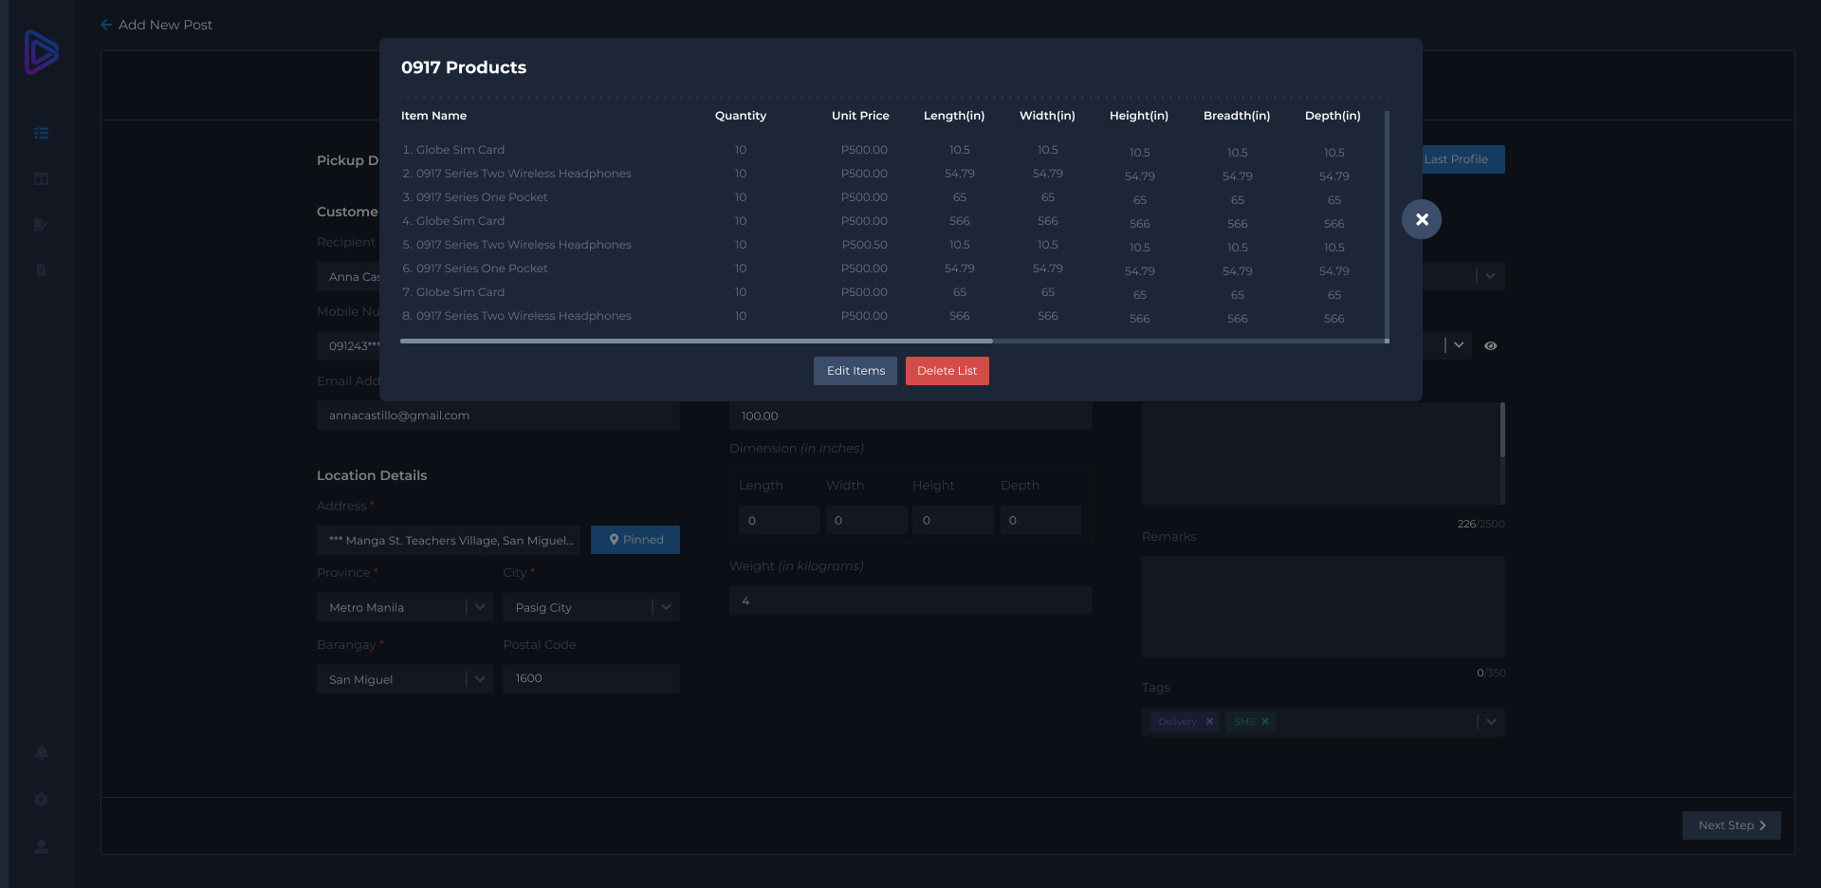Click the horizontal scrollbar of products table
This screenshot has height=888, width=1821.
click(696, 341)
